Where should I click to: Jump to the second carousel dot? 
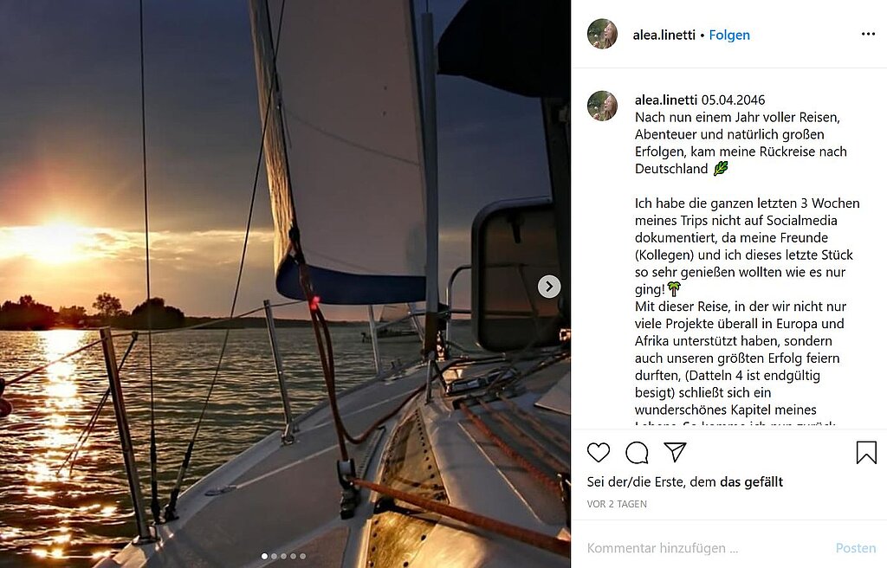tap(274, 556)
